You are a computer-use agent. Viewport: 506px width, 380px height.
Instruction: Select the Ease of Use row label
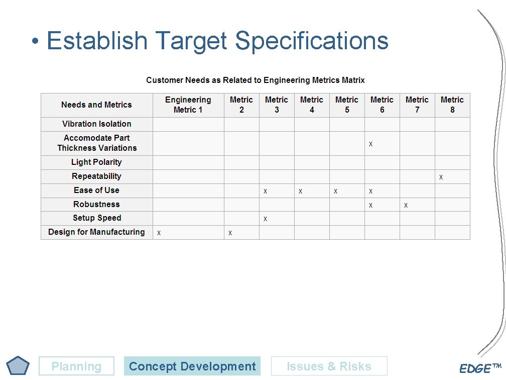[96, 190]
